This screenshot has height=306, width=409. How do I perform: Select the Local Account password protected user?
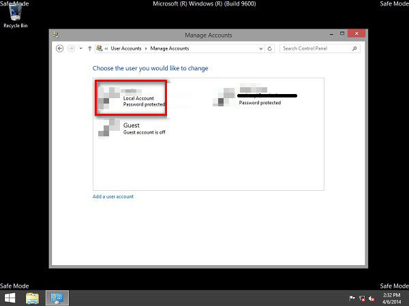click(131, 98)
